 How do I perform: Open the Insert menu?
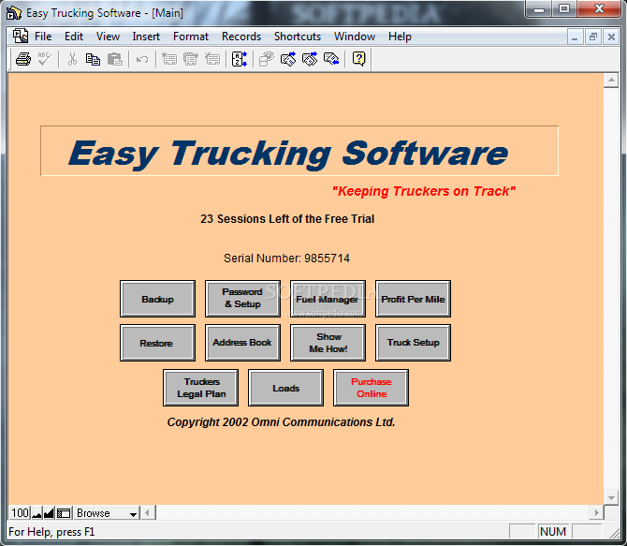pos(146,37)
